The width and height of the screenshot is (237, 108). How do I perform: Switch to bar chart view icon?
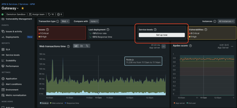[x=81, y=46]
